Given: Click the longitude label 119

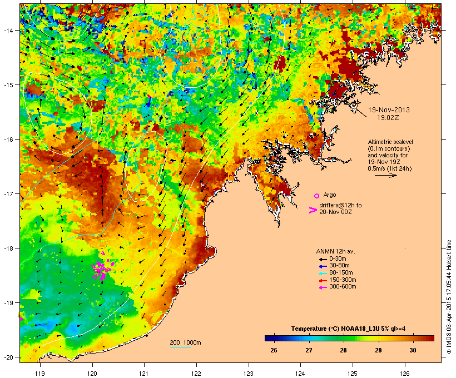Looking at the screenshot, I should (x=40, y=374).
